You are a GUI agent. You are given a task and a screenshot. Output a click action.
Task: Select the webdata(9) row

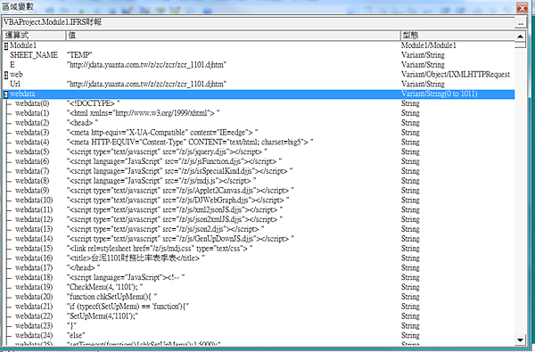tap(259, 191)
